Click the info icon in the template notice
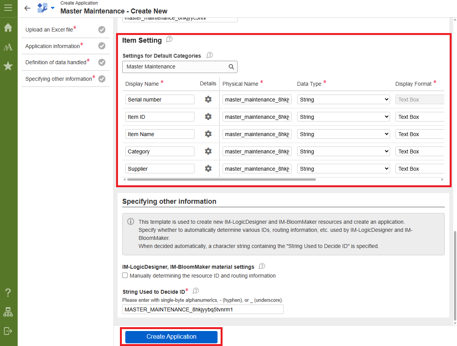Screen dimensions: 457x346 (131, 221)
